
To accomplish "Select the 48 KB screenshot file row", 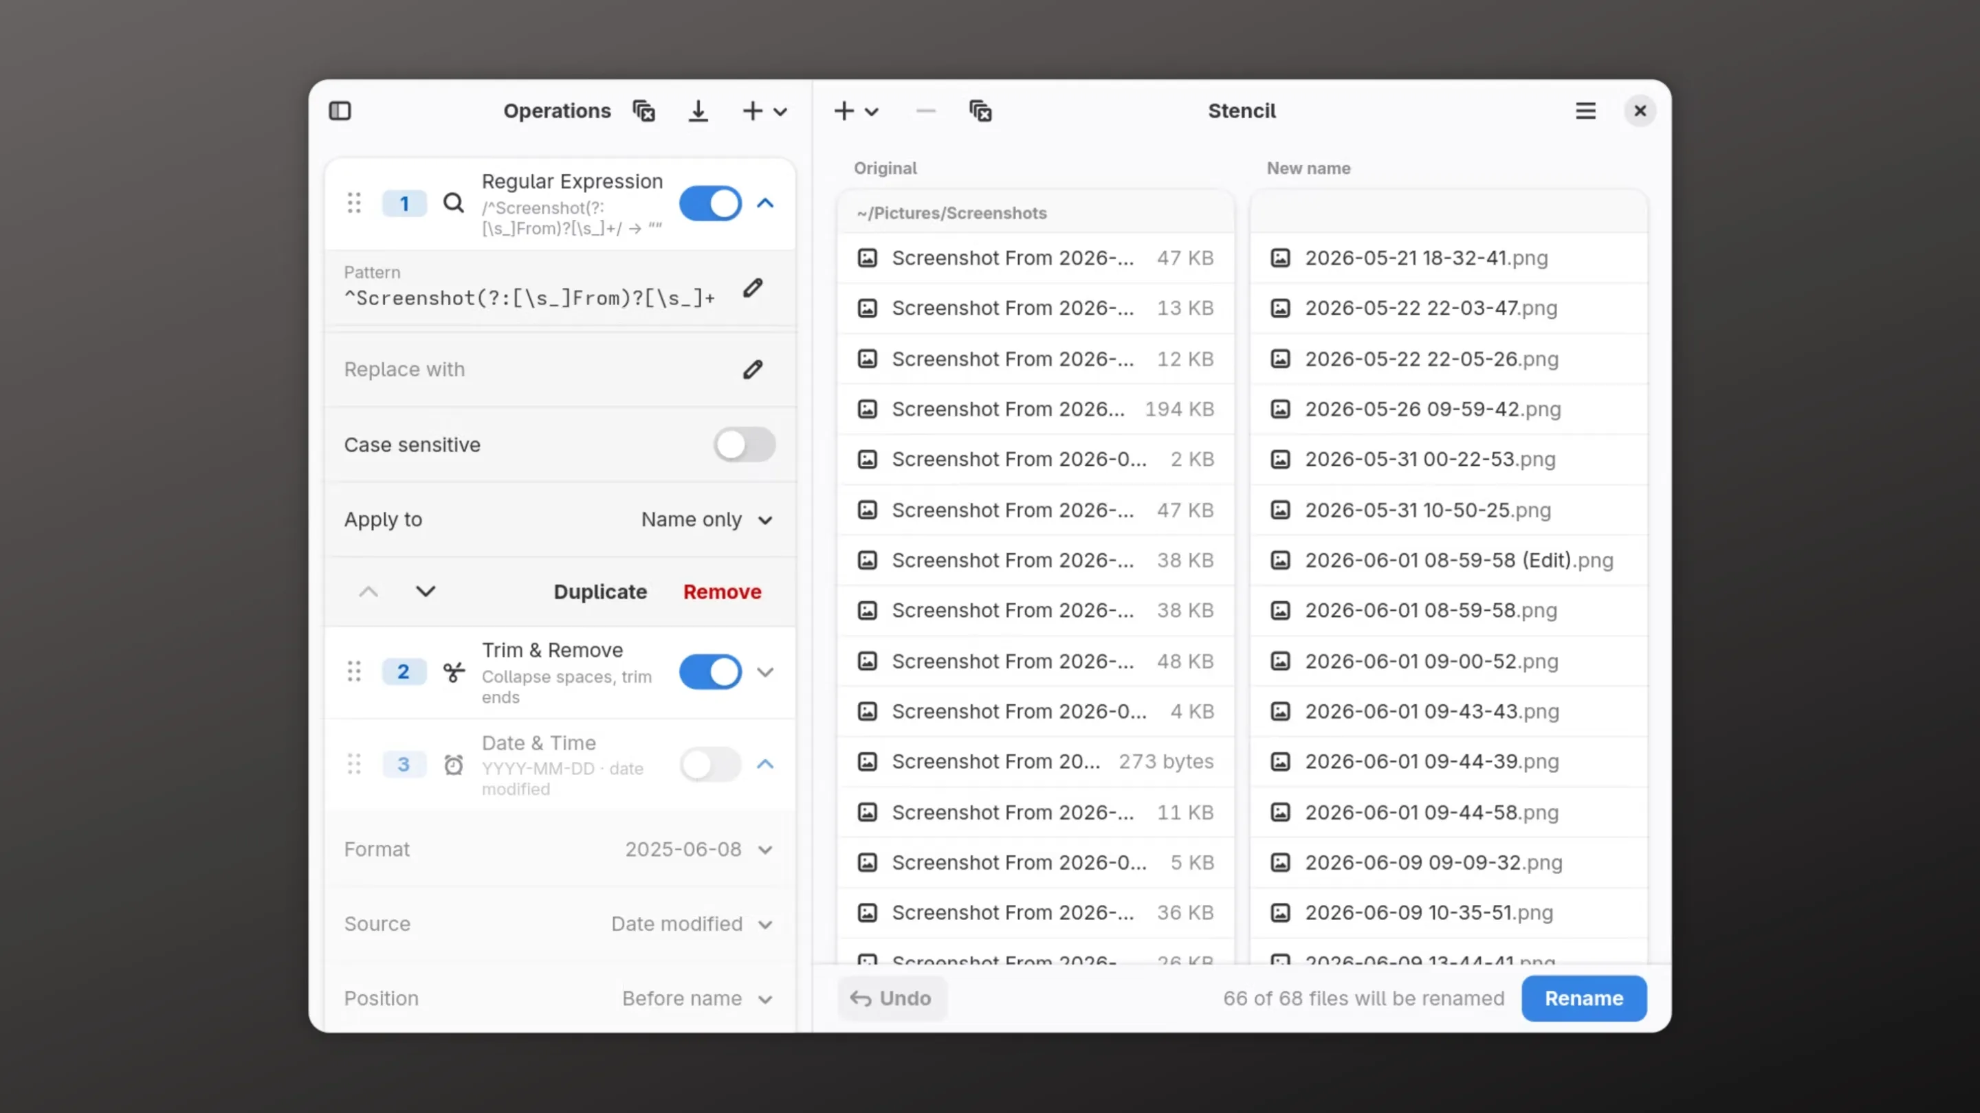I will 1035,662.
